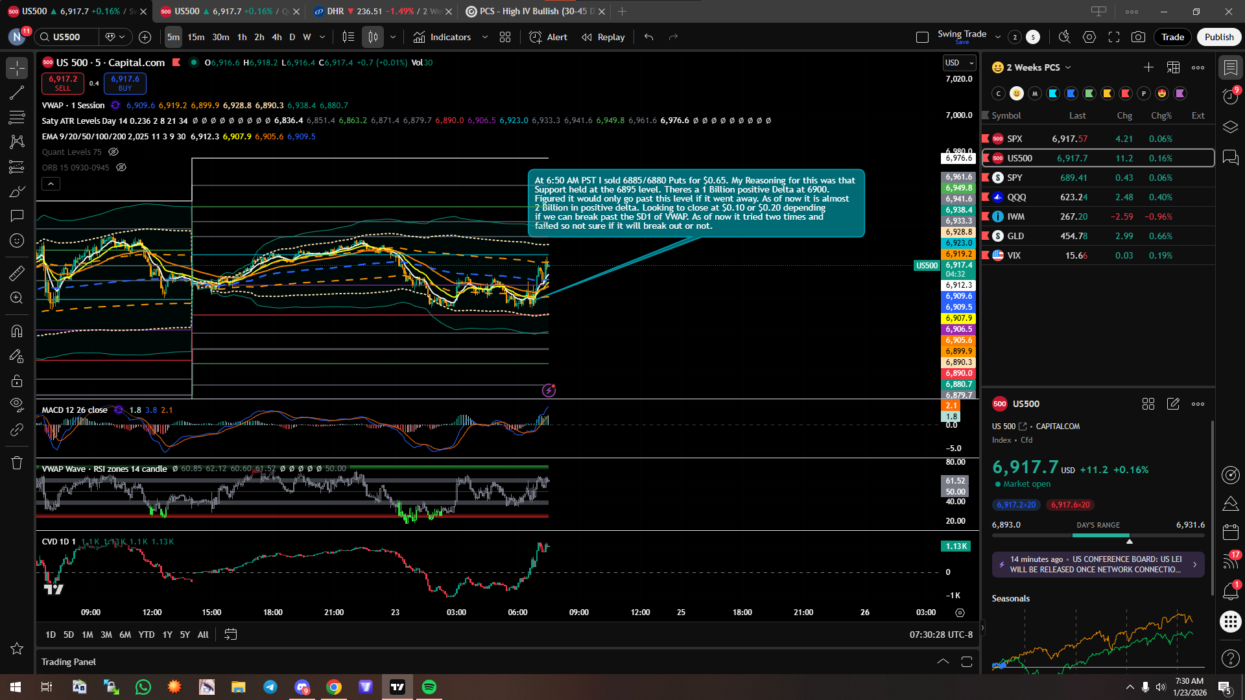Click the Publish button
This screenshot has height=700, width=1245.
point(1218,37)
